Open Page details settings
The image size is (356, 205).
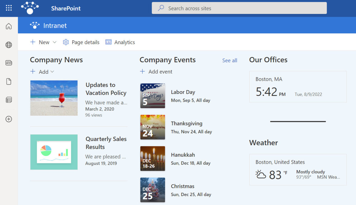(x=81, y=42)
